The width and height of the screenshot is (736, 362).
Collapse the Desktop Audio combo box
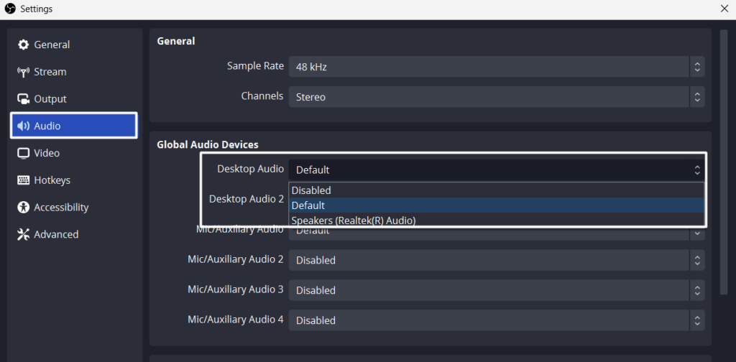(496, 170)
